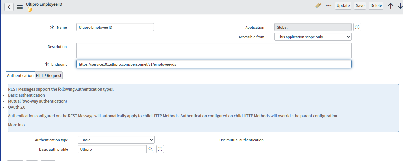Screen dimensions: 403x161
Task: Click the 'Accessible from' label
Action: 251,37
